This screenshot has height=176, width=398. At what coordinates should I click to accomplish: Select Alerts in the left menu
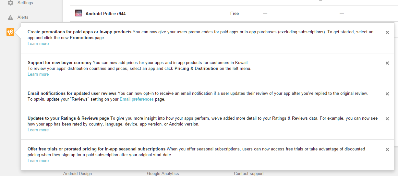(x=23, y=17)
